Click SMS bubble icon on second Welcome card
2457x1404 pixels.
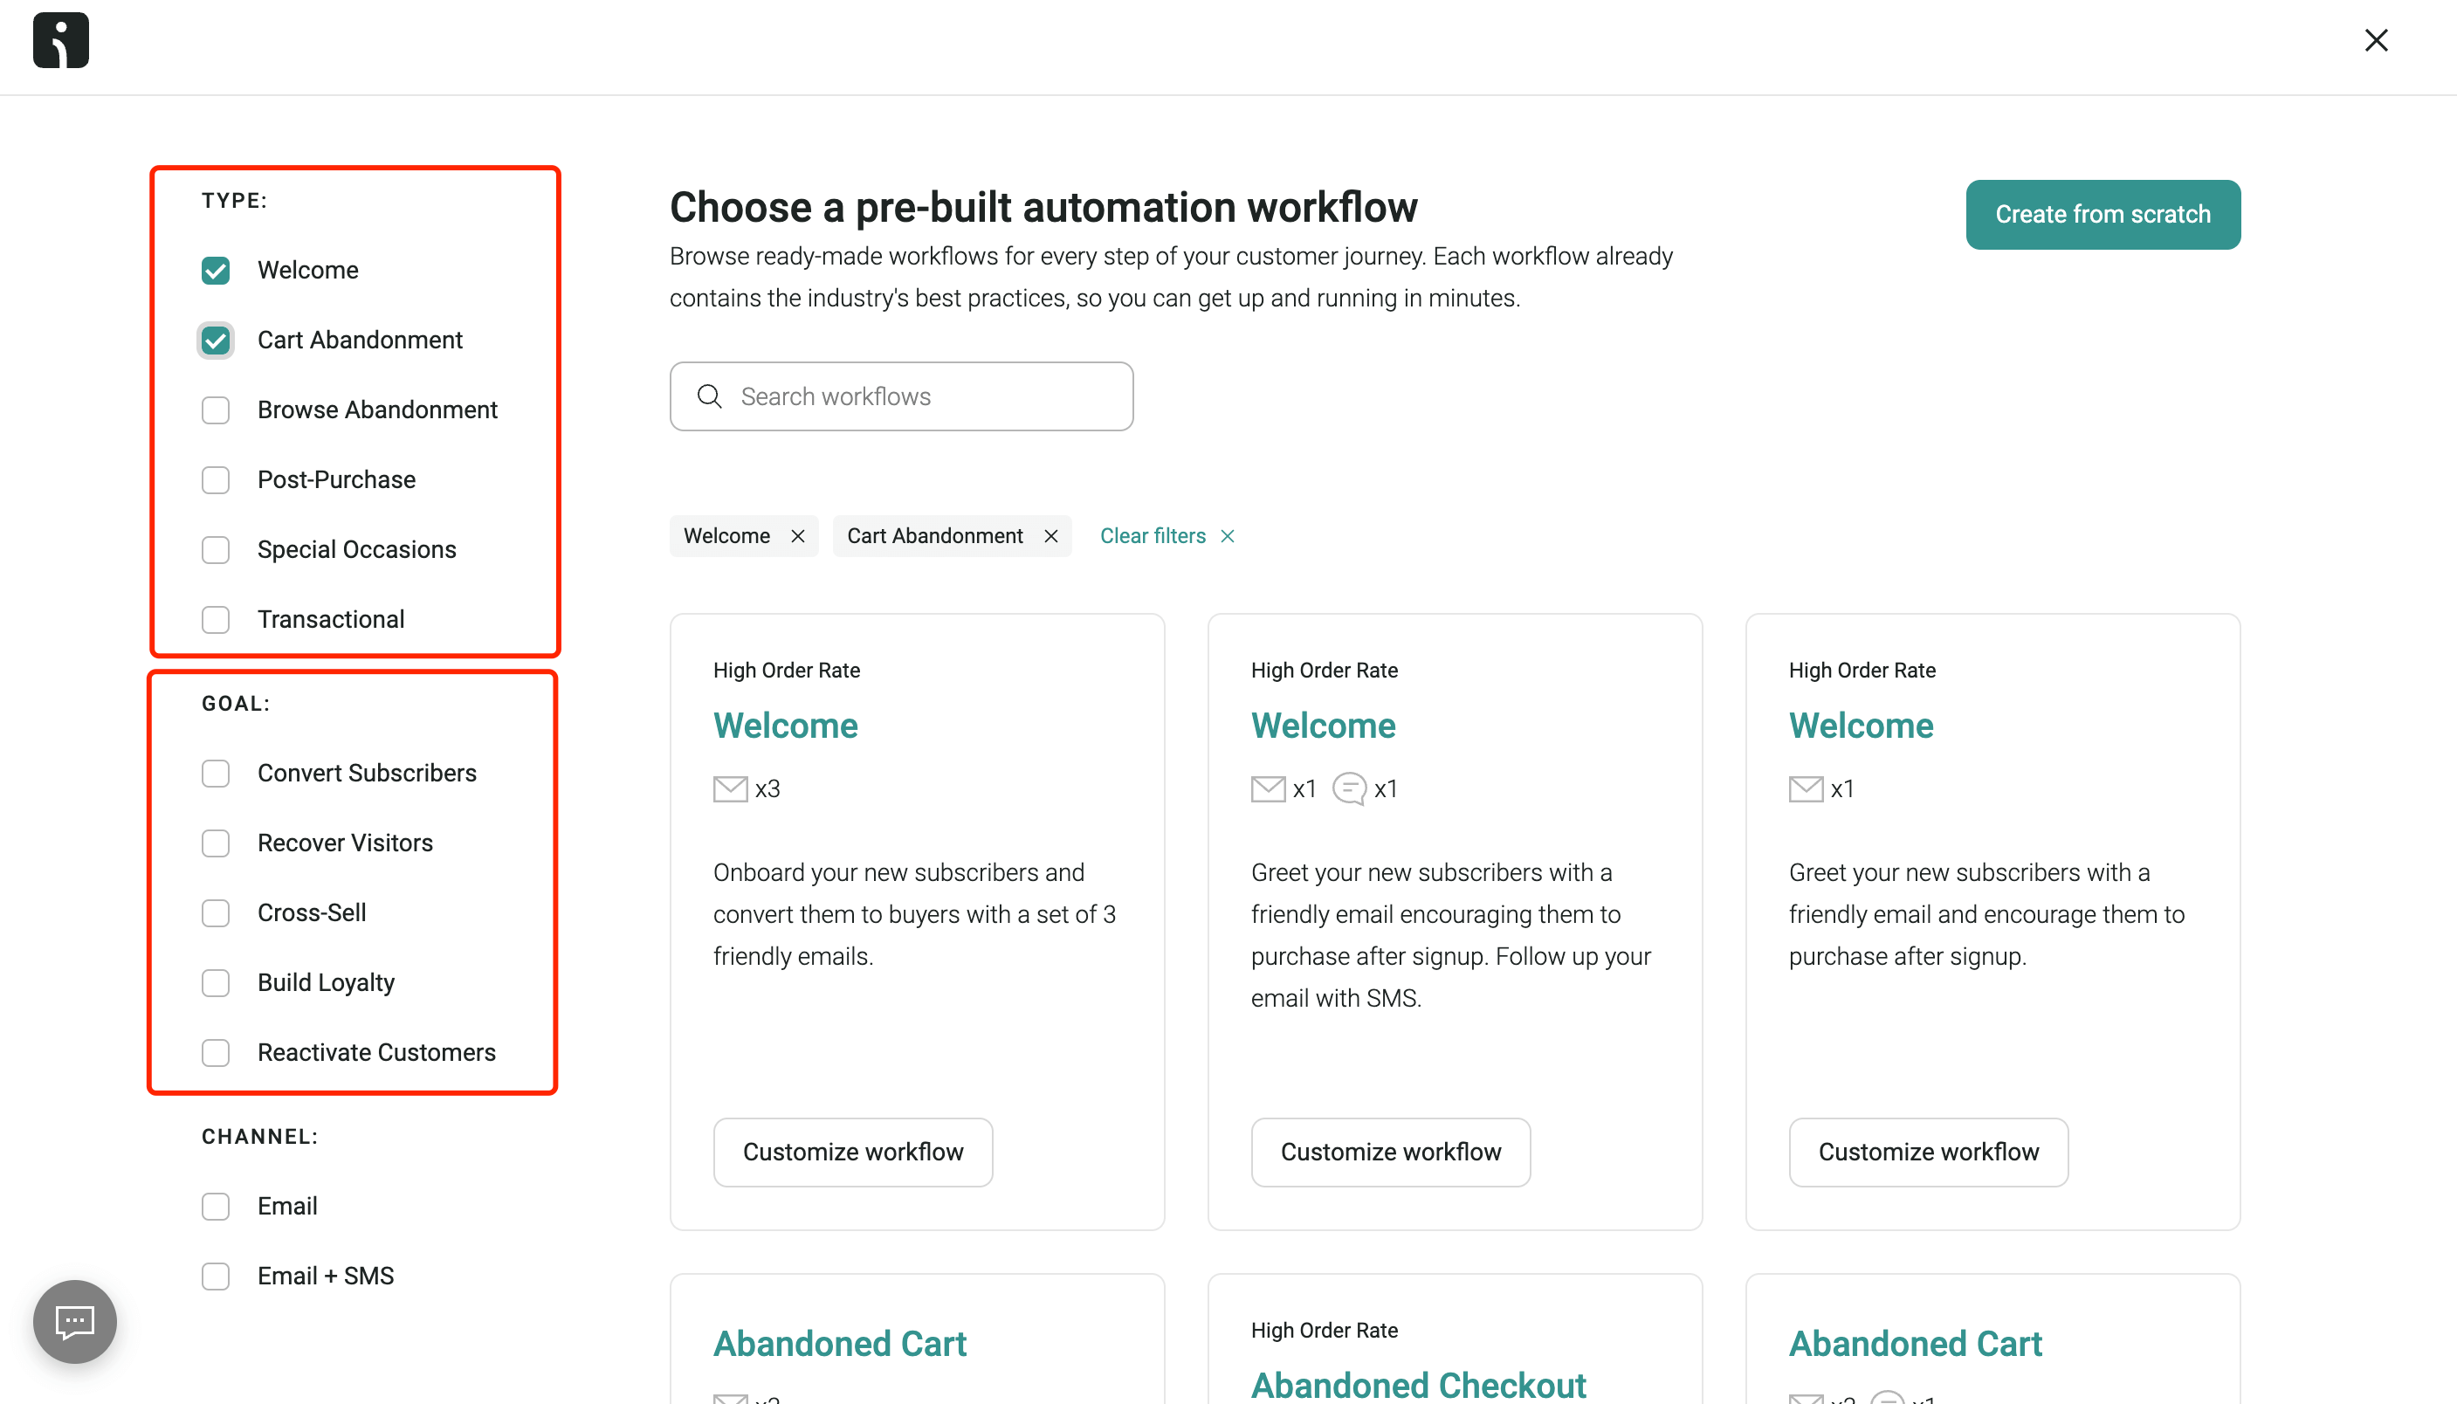pos(1348,788)
